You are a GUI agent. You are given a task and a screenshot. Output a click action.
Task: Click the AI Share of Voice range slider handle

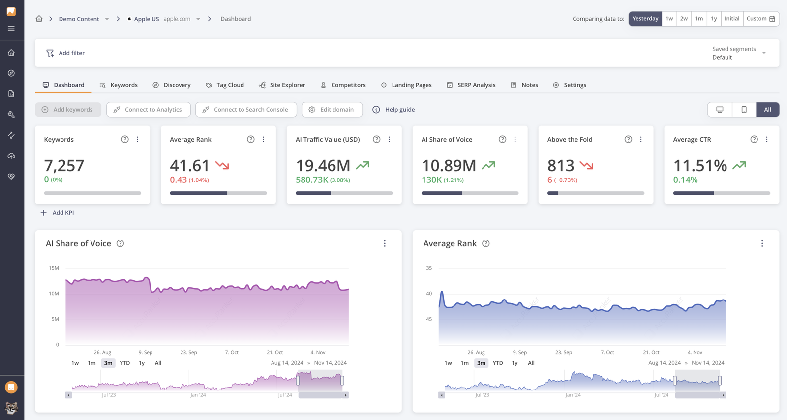click(298, 380)
